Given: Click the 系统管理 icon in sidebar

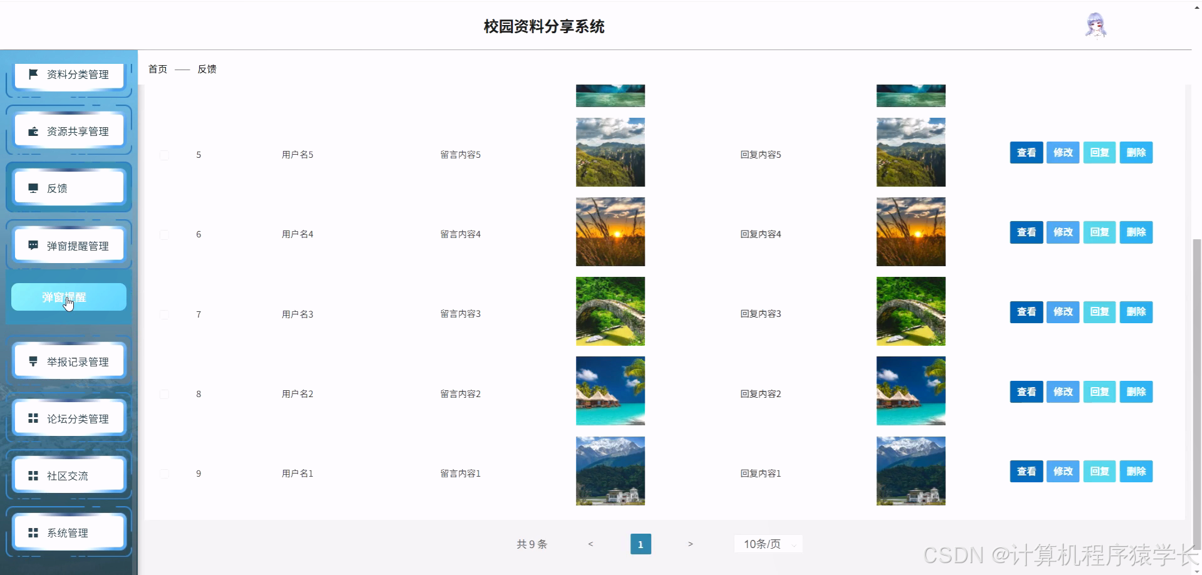Looking at the screenshot, I should 33,532.
